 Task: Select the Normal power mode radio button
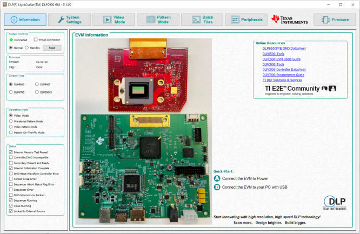(x=11, y=48)
